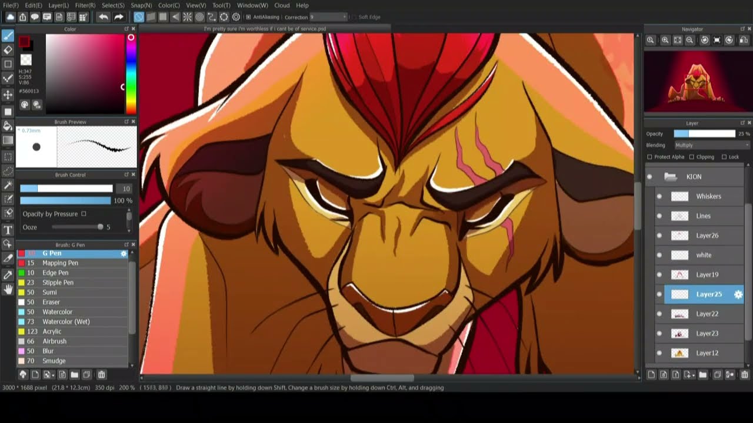Click the brush size value field

pyautogui.click(x=124, y=189)
